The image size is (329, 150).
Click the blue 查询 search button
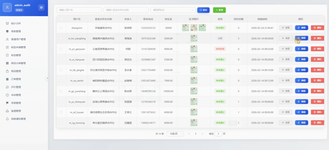(203, 10)
